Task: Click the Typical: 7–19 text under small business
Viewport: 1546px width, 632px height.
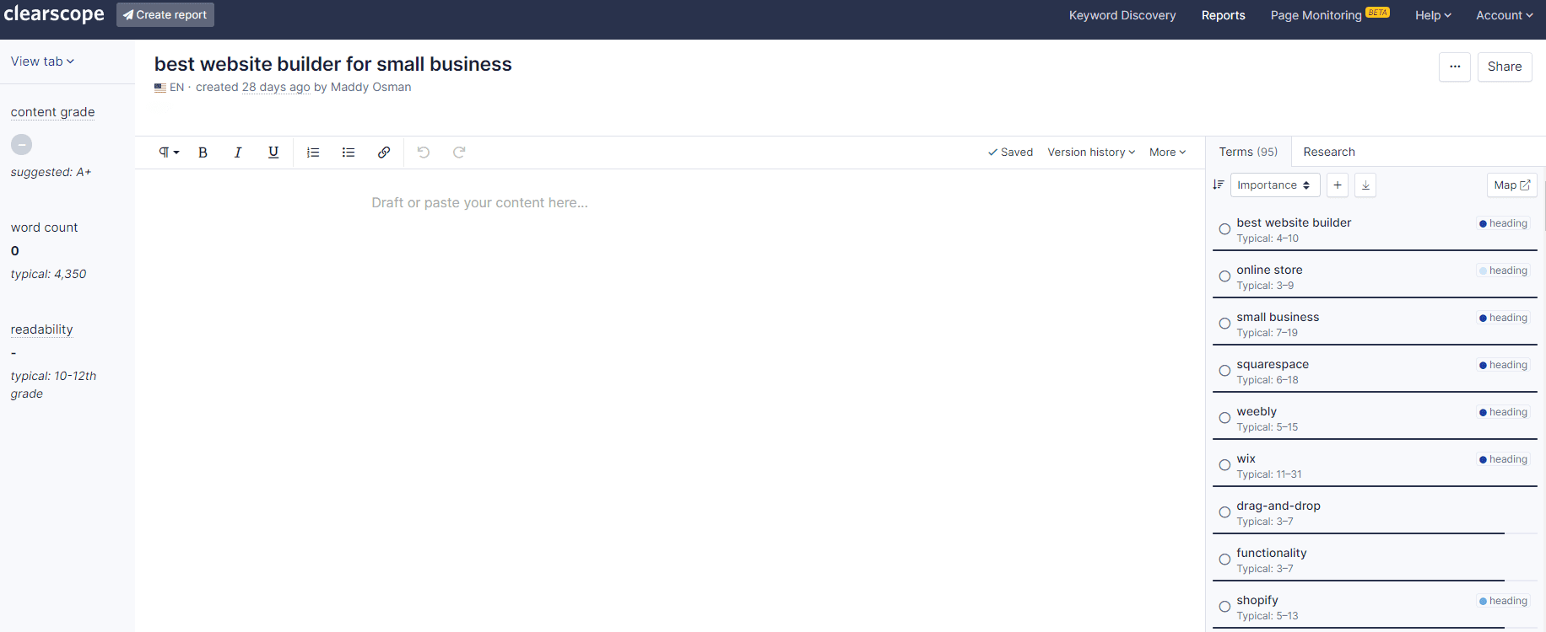Action: [1267, 333]
